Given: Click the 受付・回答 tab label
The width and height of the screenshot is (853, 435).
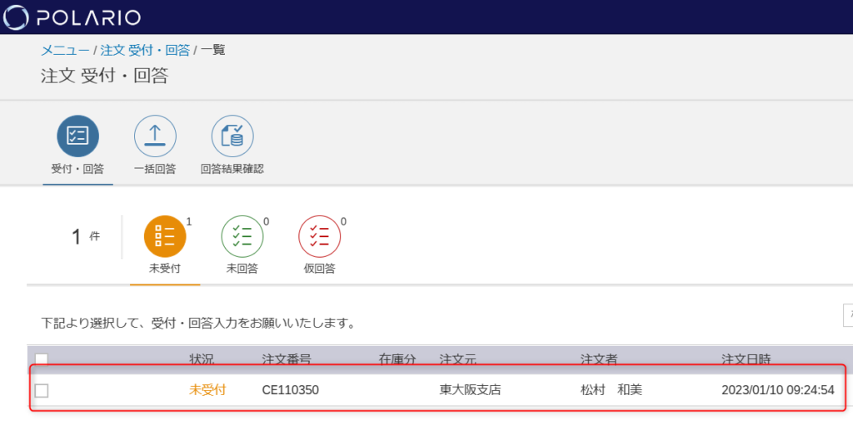Looking at the screenshot, I should pos(77,169).
